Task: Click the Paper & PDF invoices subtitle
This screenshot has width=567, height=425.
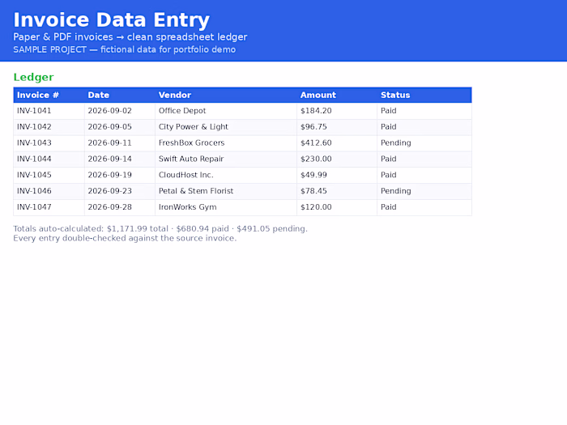Action: coord(130,37)
